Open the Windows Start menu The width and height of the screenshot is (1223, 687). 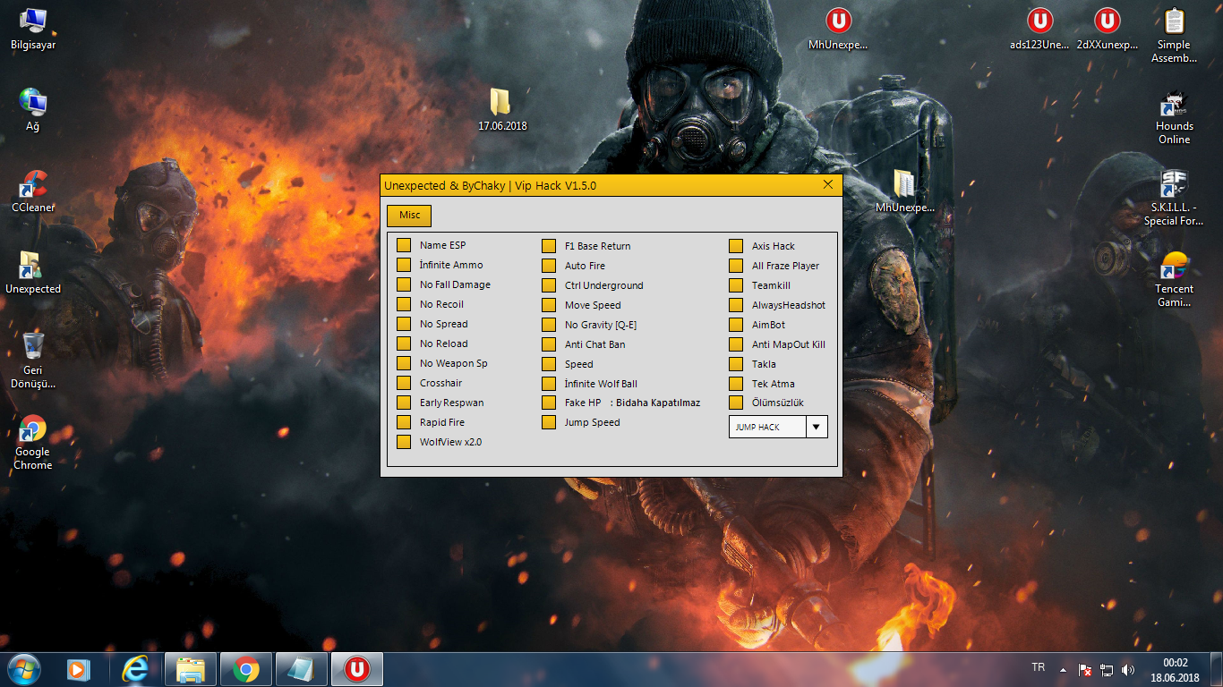pyautogui.click(x=22, y=668)
